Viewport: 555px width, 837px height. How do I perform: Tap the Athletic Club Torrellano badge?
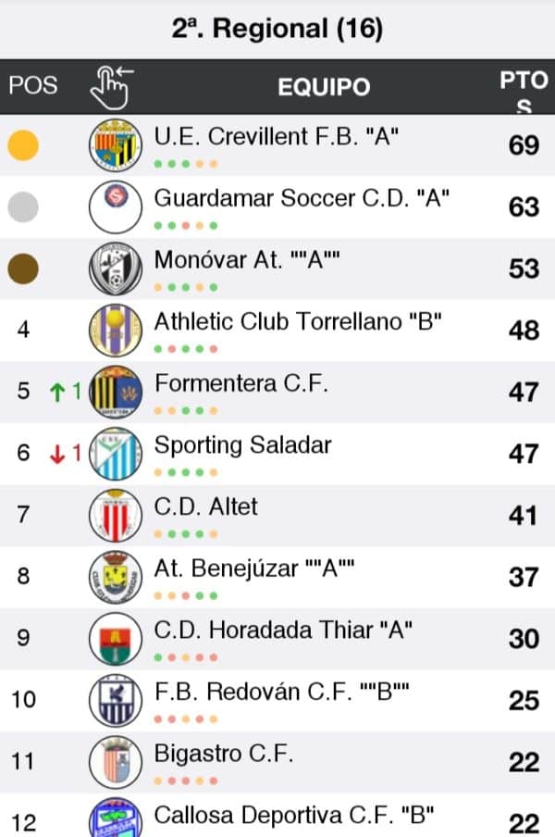[x=115, y=331]
